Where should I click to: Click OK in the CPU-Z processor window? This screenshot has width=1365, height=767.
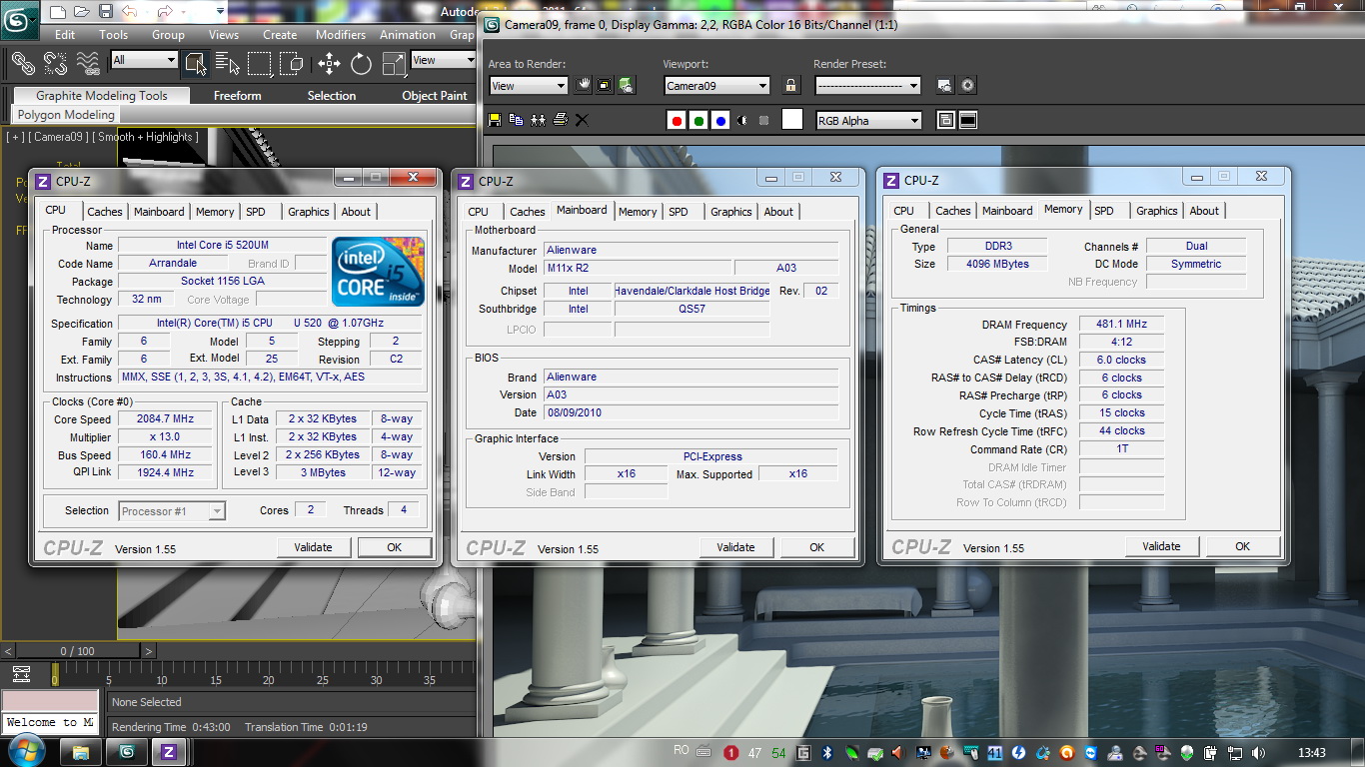coord(395,547)
